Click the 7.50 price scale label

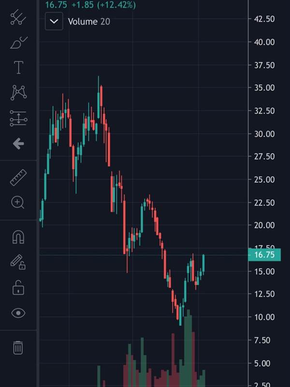[x=262, y=340]
